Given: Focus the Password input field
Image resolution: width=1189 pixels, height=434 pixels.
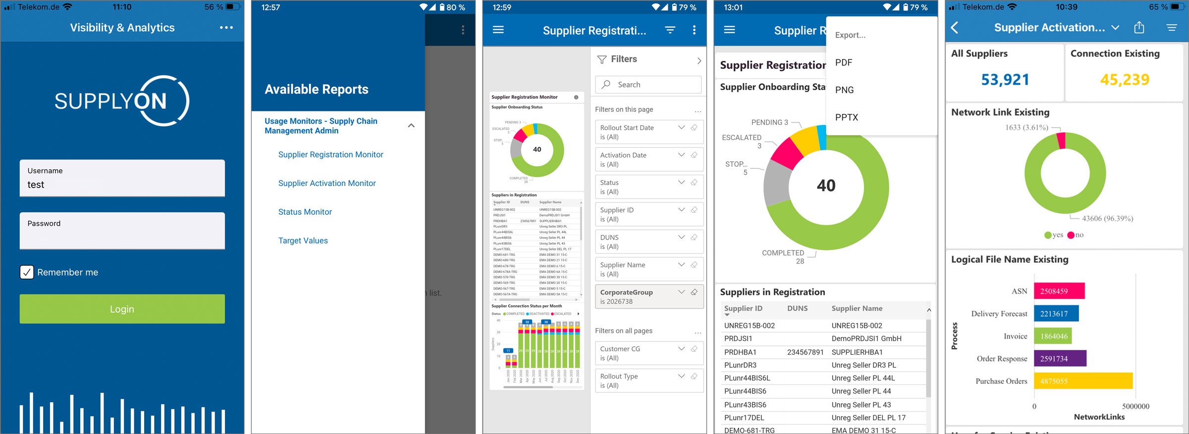Looking at the screenshot, I should pos(122,231).
